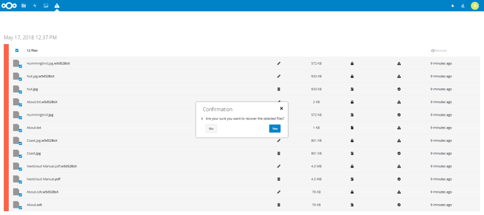Click the Recover link above the list
Image resolution: width=484 pixels, height=215 pixels.
point(439,51)
